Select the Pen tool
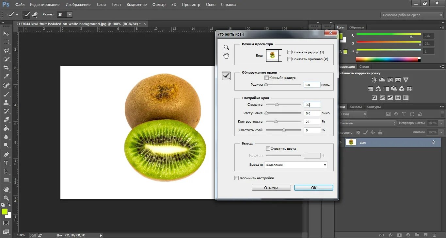446x238 pixels. coord(6,155)
